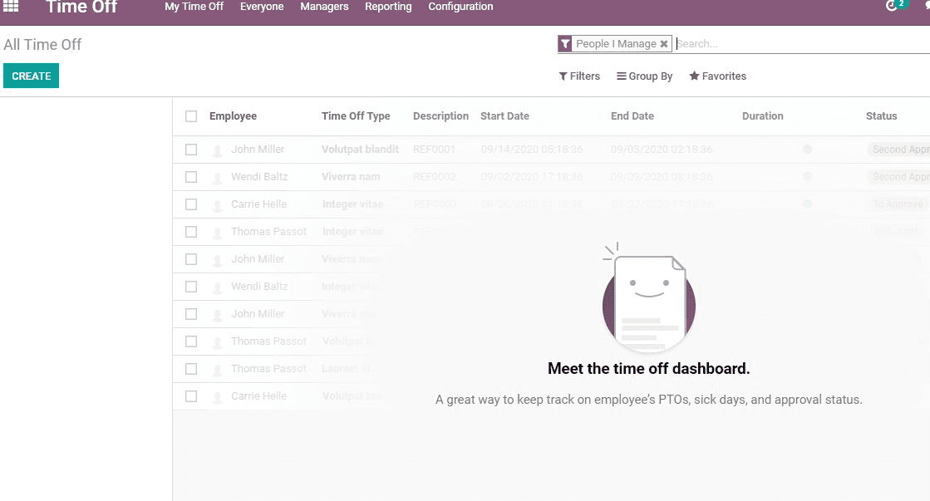Click the smiling document illustration
The image size is (930, 501).
[648, 298]
